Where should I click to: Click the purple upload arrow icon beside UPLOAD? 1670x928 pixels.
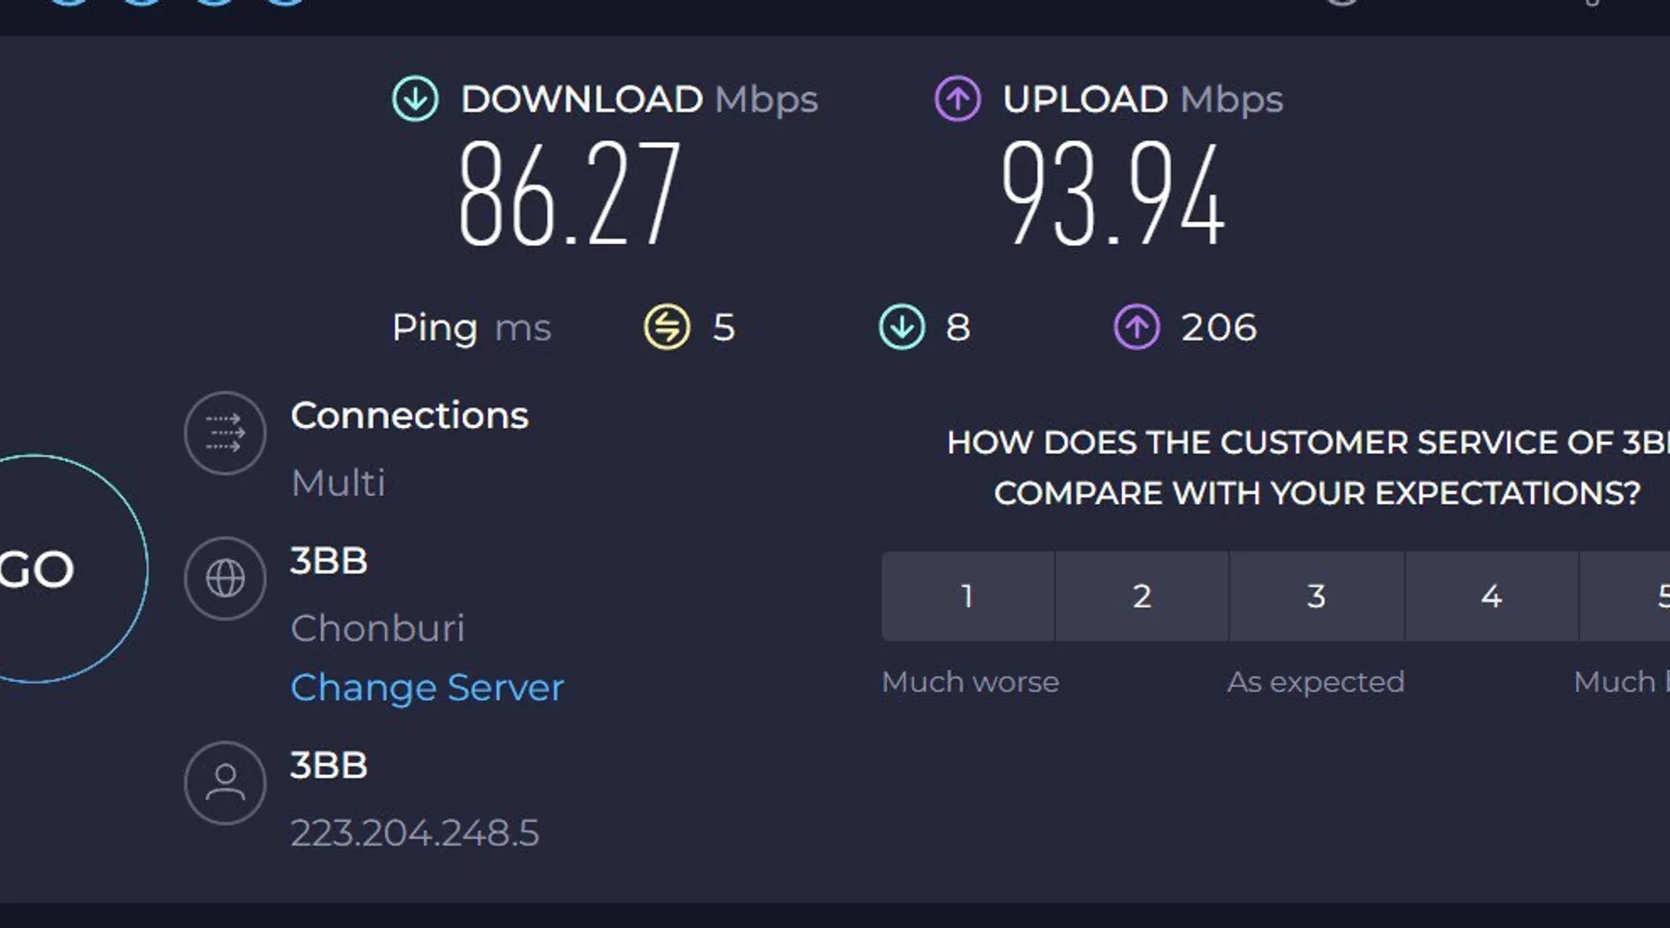[957, 99]
